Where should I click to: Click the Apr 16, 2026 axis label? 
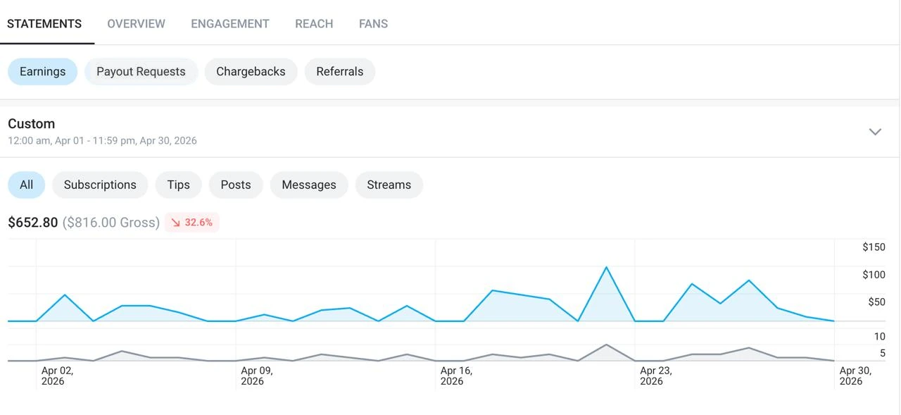click(x=456, y=376)
